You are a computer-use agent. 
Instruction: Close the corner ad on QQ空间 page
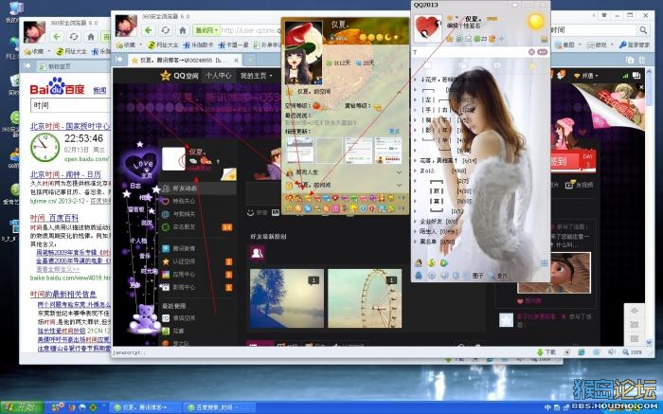[x=641, y=87]
